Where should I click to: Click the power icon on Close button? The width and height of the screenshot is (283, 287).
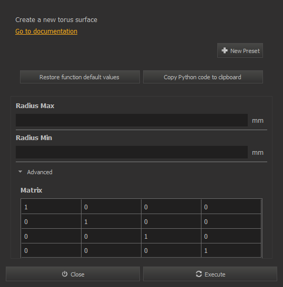[65, 274]
